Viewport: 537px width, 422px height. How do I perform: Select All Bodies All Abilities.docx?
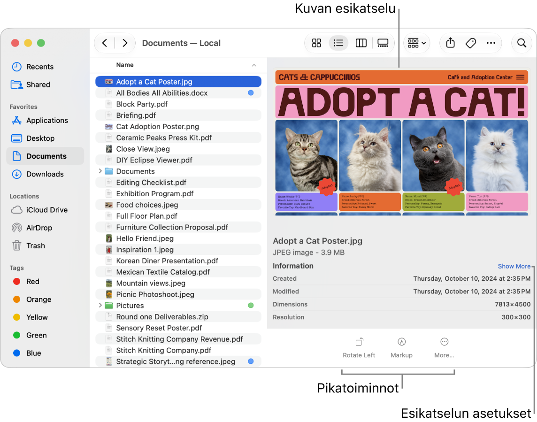178,93
